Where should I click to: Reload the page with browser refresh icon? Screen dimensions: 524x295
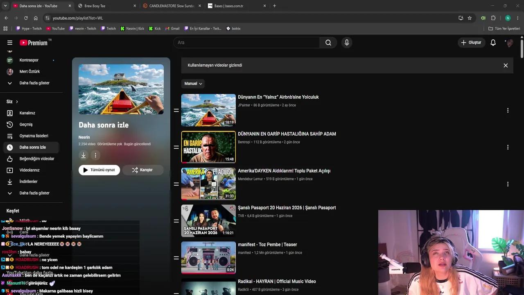pos(26,18)
